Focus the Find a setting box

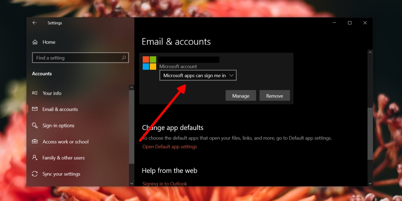tap(80, 58)
